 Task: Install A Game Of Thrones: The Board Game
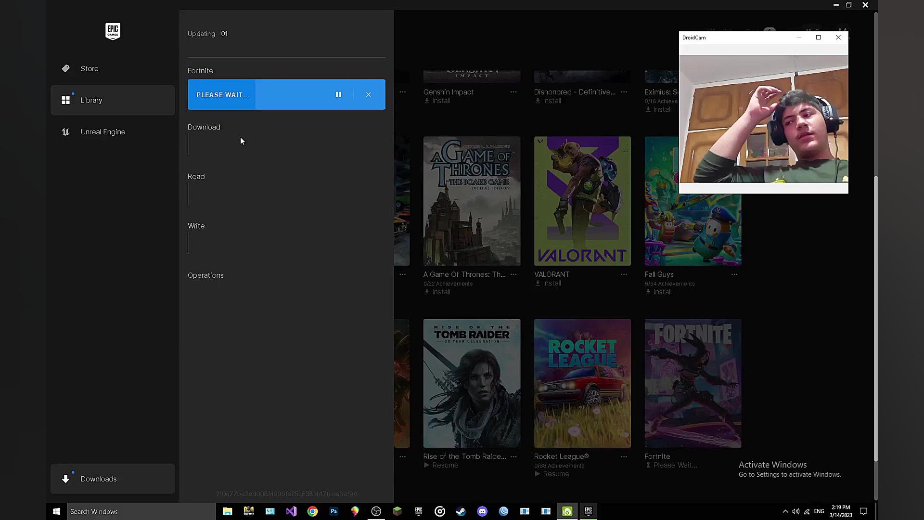437,292
